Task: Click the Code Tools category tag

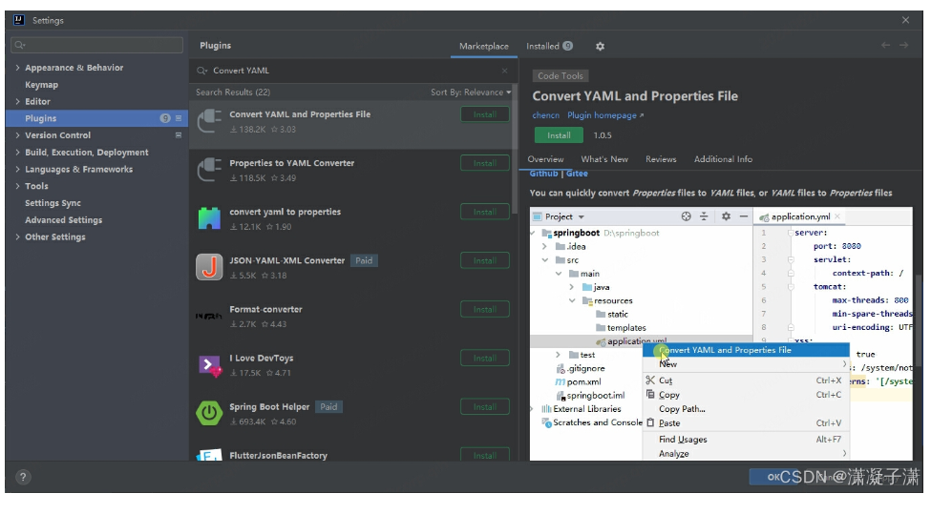Action: point(560,76)
